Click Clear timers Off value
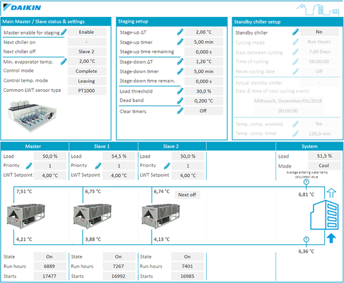This screenshot has width=344, height=283. point(204,110)
